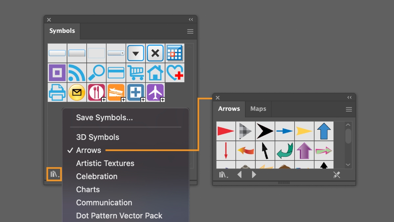The image size is (394, 222).
Task: Select the red arrowhead symbol in Arrows library
Action: click(226, 131)
